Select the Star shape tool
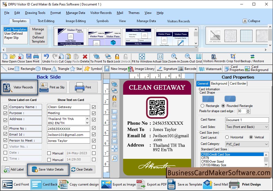The image size is (273, 191). pyautogui.click(x=76, y=69)
